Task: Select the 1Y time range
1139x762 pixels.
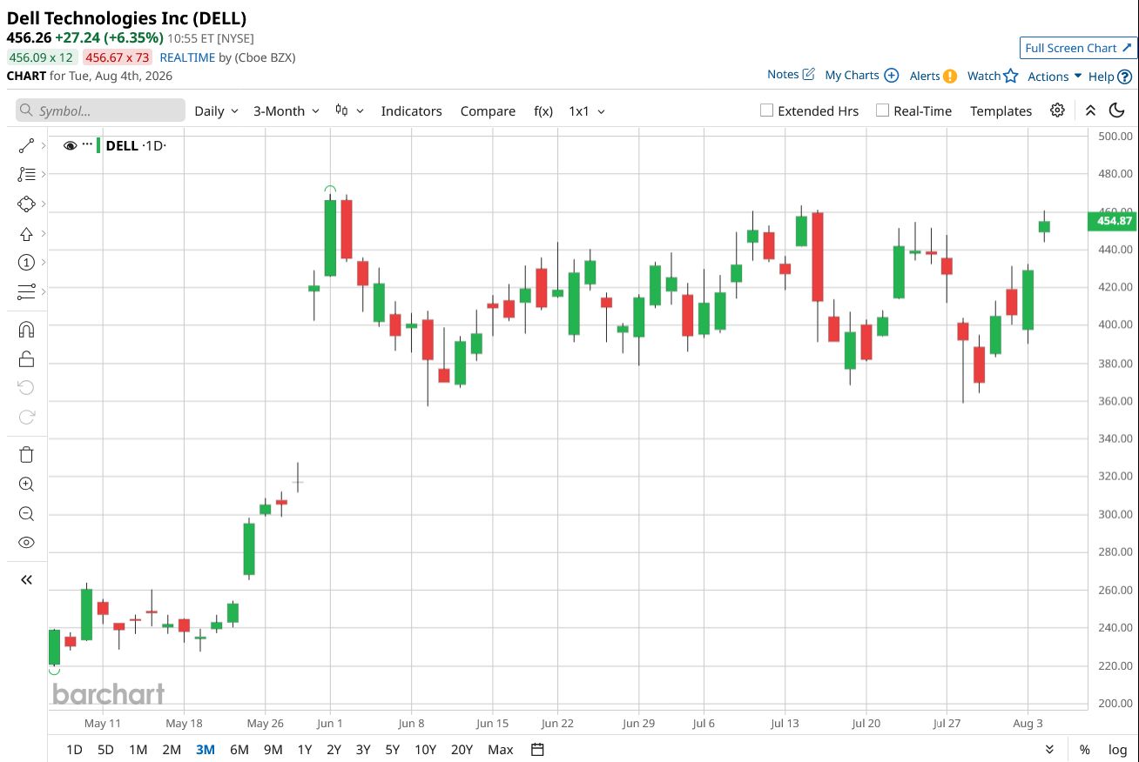Action: click(305, 750)
